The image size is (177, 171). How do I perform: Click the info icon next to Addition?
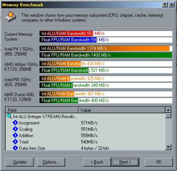15,135
